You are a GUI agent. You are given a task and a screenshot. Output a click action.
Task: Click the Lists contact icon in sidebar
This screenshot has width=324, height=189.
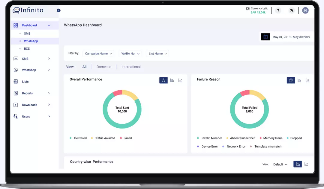click(x=16, y=82)
